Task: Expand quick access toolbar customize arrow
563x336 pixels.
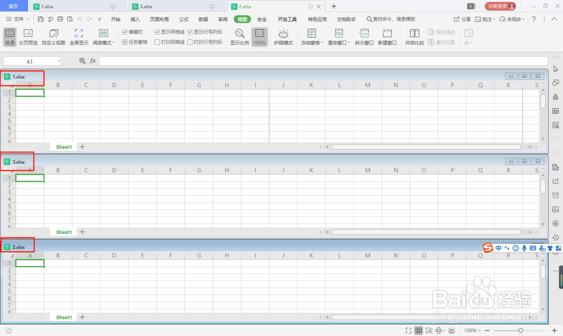Action: (100, 19)
